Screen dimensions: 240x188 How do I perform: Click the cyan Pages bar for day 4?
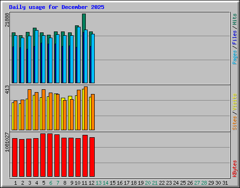coord(37,56)
